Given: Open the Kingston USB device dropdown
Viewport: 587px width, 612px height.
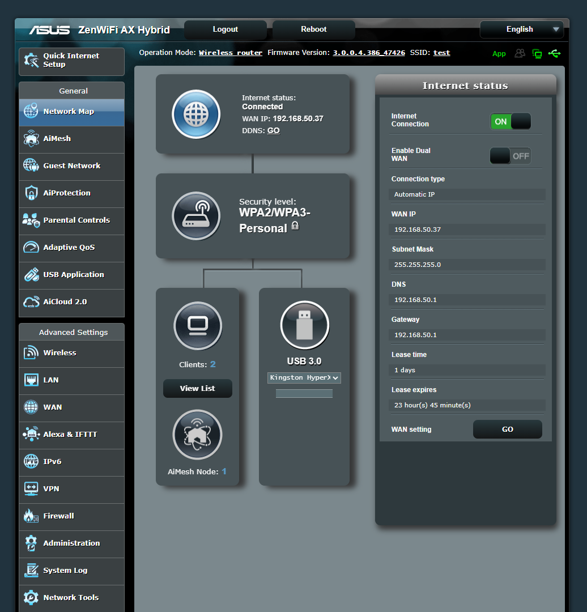Looking at the screenshot, I should 304,378.
